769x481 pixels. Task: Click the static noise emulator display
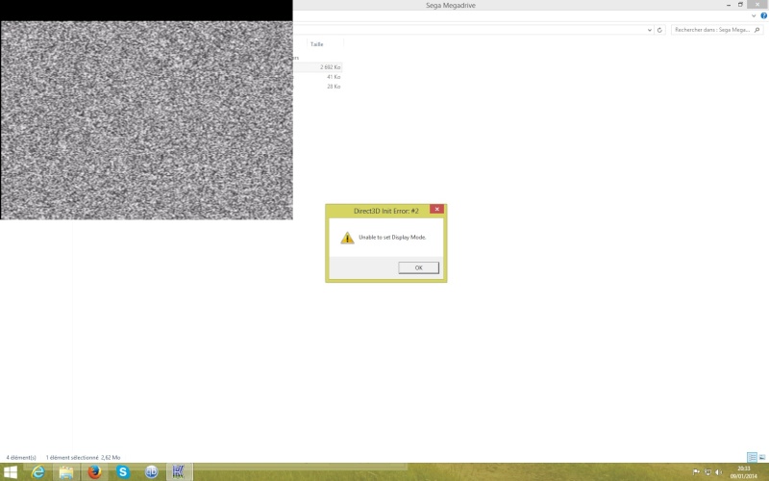147,120
